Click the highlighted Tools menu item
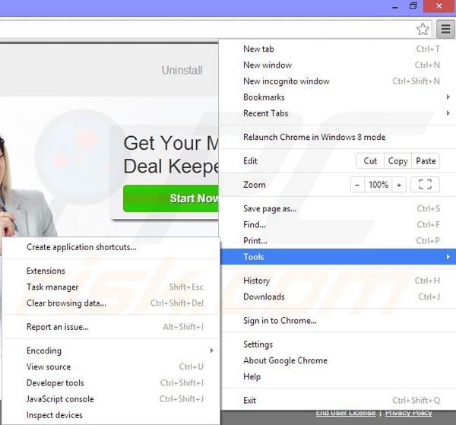The height and width of the screenshot is (425, 456). tap(337, 256)
